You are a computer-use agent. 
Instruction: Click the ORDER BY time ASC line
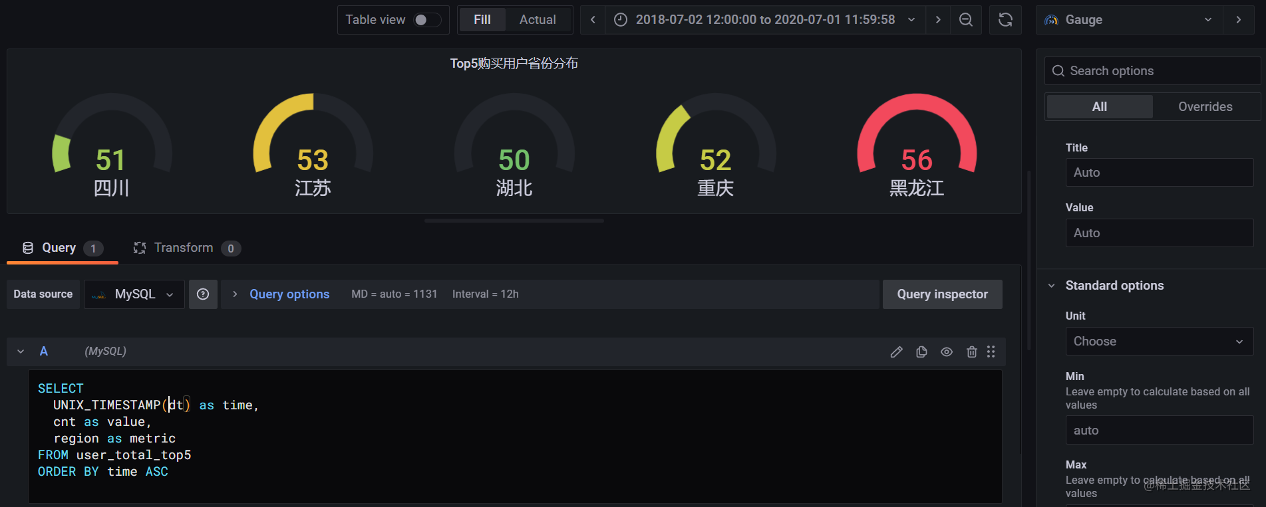point(103,472)
